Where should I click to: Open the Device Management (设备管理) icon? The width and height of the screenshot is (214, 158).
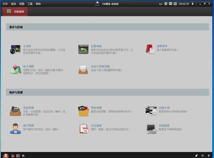pyautogui.click(x=15, y=111)
